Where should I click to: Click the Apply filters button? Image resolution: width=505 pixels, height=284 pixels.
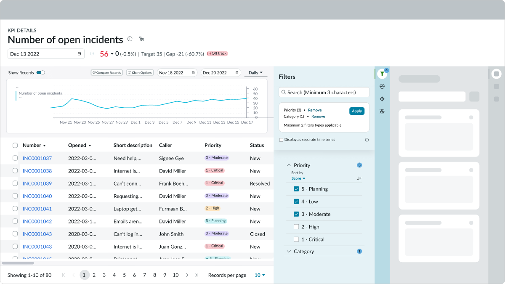pyautogui.click(x=357, y=111)
